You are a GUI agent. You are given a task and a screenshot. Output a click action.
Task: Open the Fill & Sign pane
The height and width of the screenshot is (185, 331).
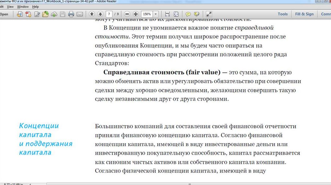(x=304, y=14)
